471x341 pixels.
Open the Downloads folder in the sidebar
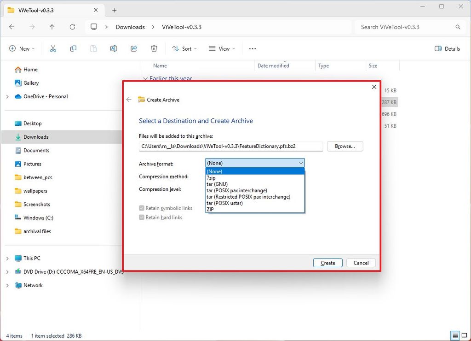[36, 136]
